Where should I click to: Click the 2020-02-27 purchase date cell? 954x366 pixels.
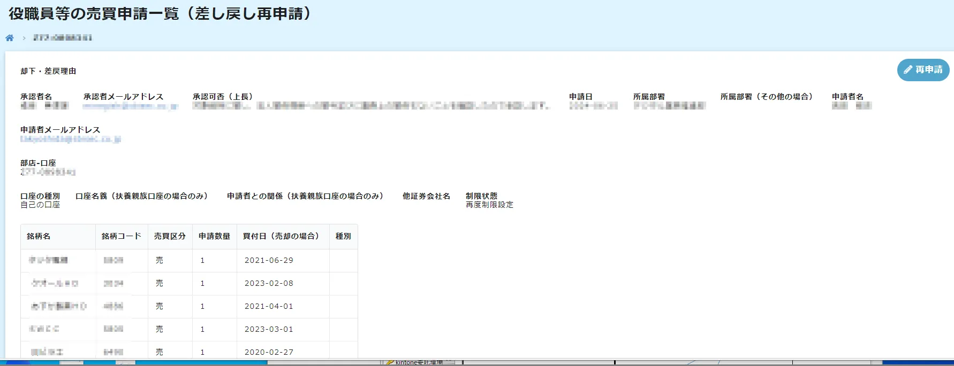(269, 352)
